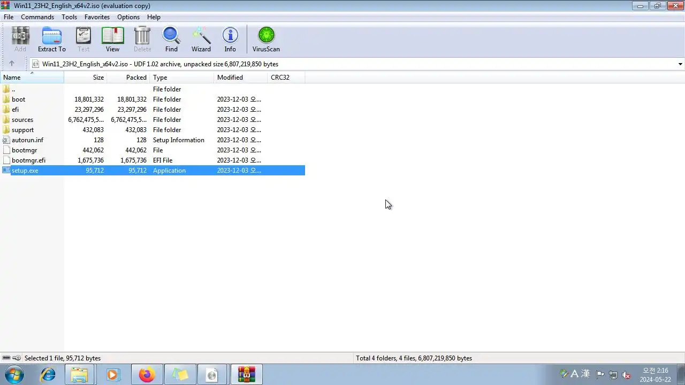Click boot size value 18,801,332
The image size is (685, 385).
[x=89, y=99]
